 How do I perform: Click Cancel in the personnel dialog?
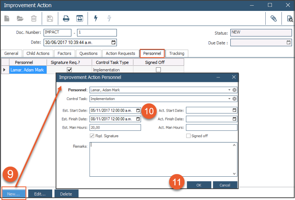click(x=225, y=185)
